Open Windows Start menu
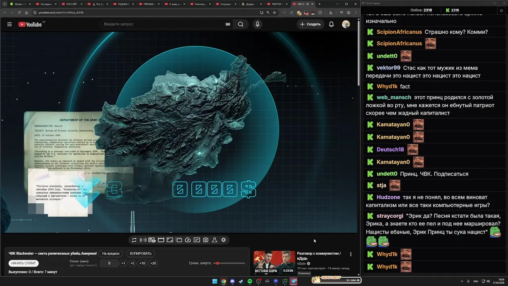The height and width of the screenshot is (286, 508). [x=215, y=281]
